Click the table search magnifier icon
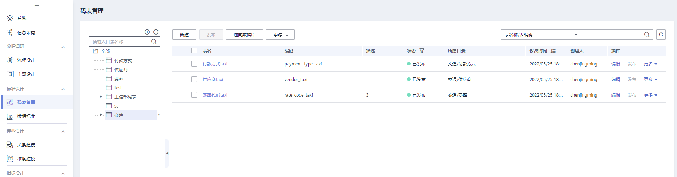This screenshot has height=177, width=677. pyautogui.click(x=647, y=35)
